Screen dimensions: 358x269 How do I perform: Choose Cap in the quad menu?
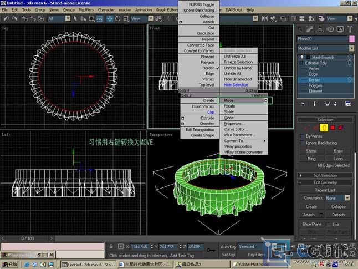pyautogui.click(x=211, y=112)
